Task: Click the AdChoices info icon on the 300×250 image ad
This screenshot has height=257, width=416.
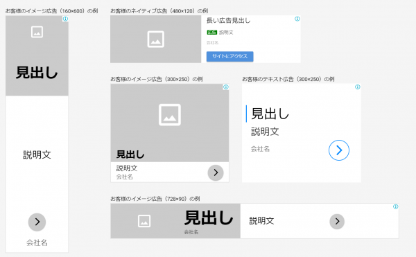Action: (x=226, y=87)
